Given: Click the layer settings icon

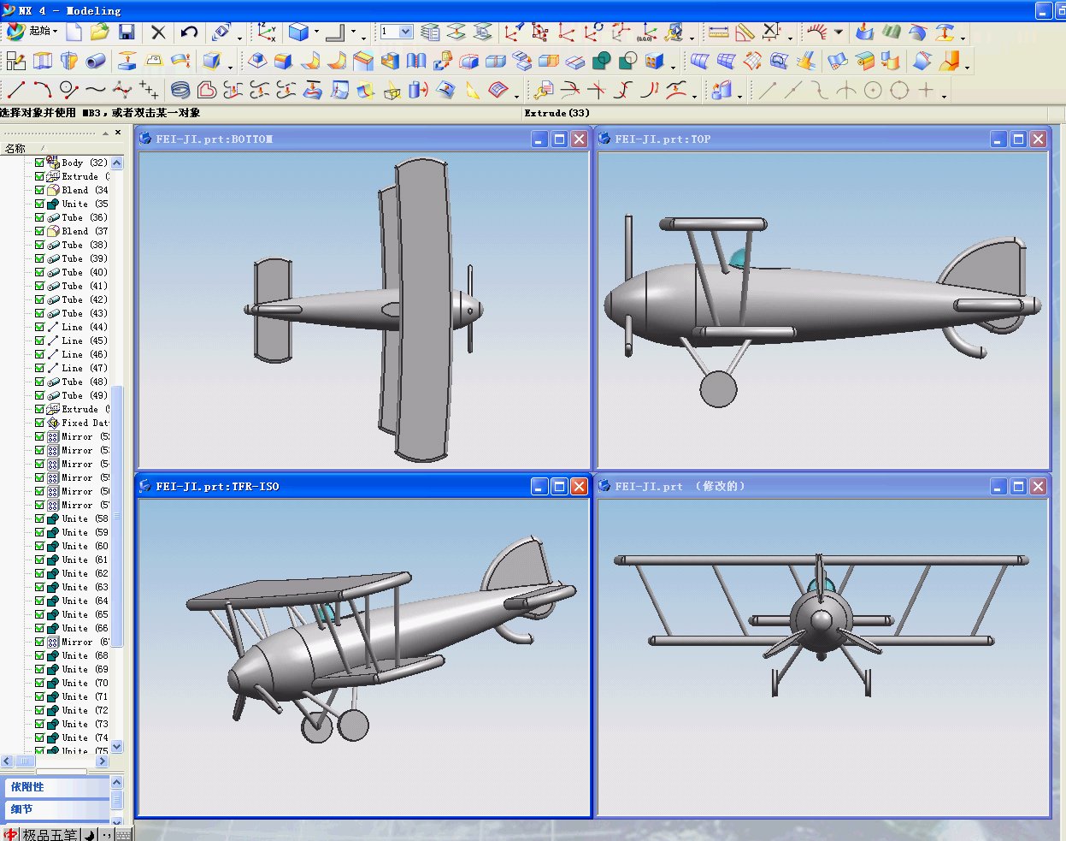Looking at the screenshot, I should click(430, 33).
